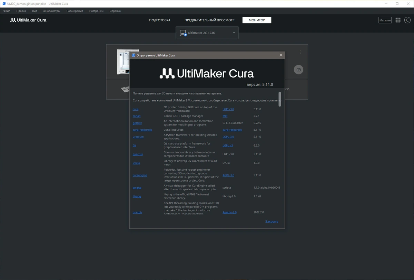Click the version text 5.11.0
This screenshot has height=280, width=414.
point(260,84)
